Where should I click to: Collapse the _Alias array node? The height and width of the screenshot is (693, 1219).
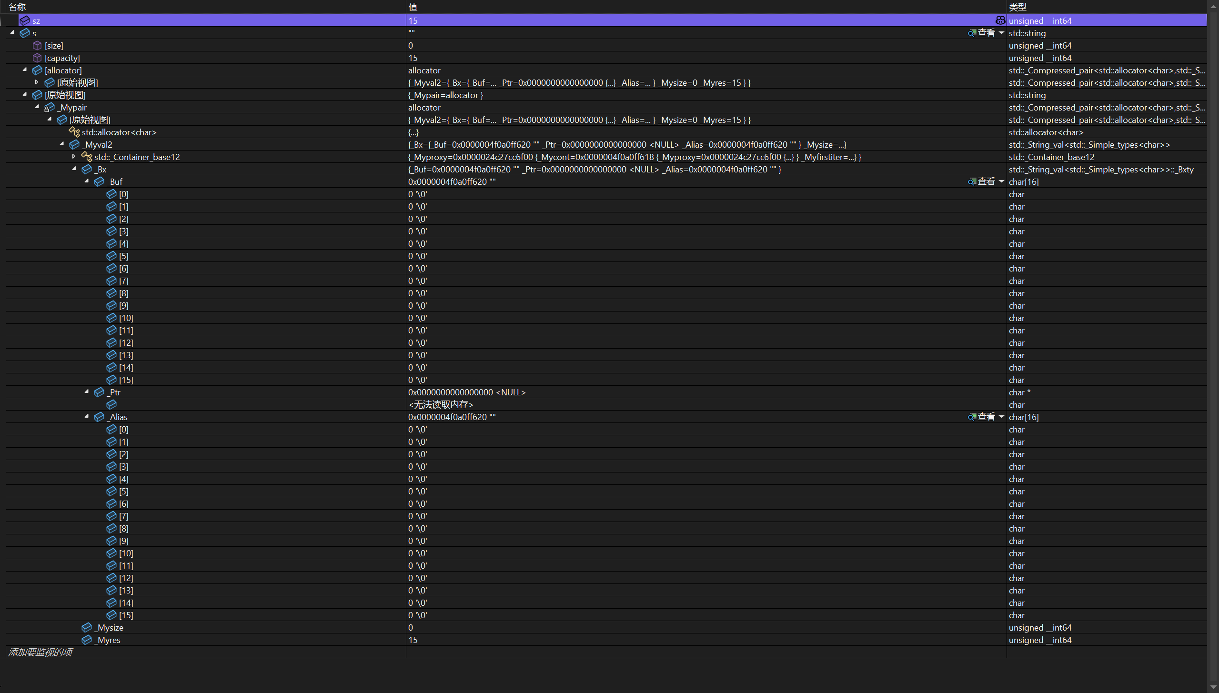coord(87,416)
